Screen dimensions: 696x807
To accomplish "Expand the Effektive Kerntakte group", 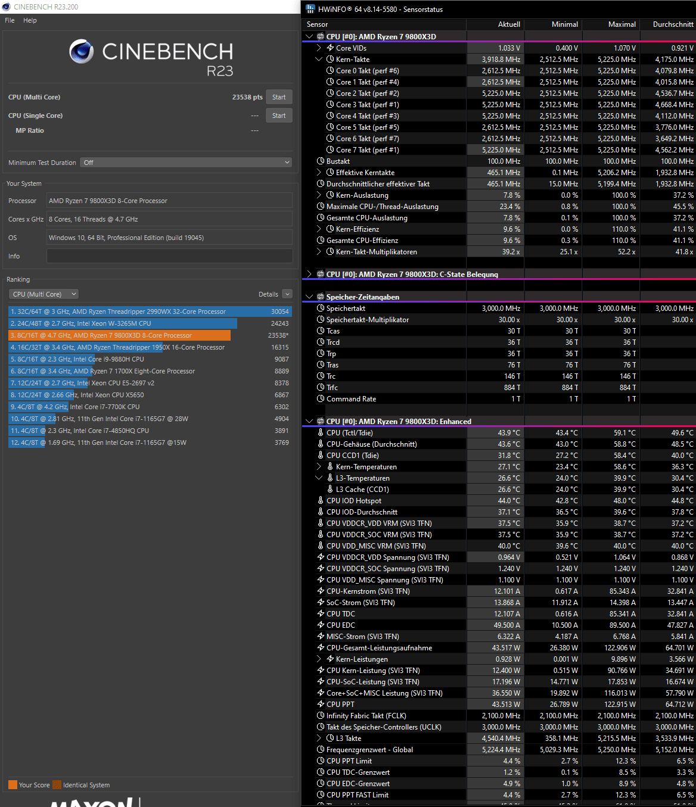I will click(x=319, y=172).
